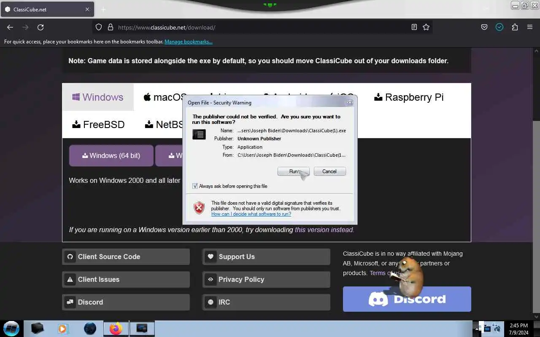
Task: Cancel the Open File security warning
Action: [329, 171]
